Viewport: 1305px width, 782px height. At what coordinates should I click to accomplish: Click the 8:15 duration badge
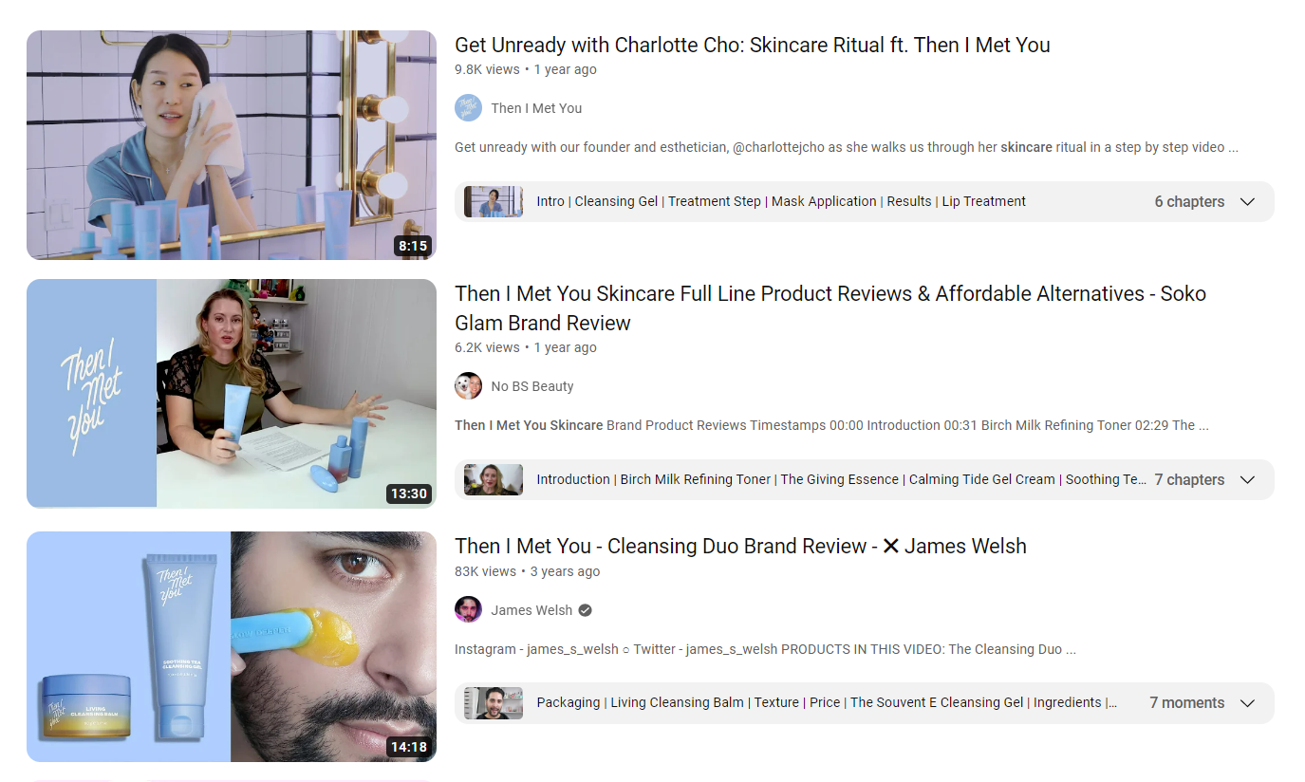[x=413, y=246]
